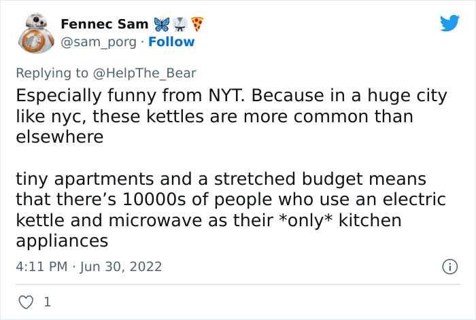Click the word "appliances" in the tweet
Viewport: 476px width, 320px height.
pyautogui.click(x=62, y=241)
